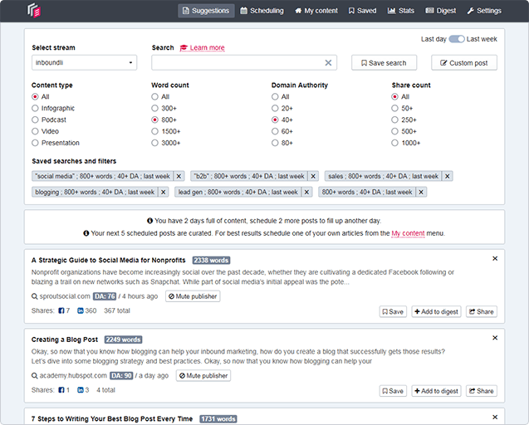Viewport: 529px width, 425px height.
Task: Click info icon beside 'Your next 5 scheduled posts'
Action: tap(86, 233)
